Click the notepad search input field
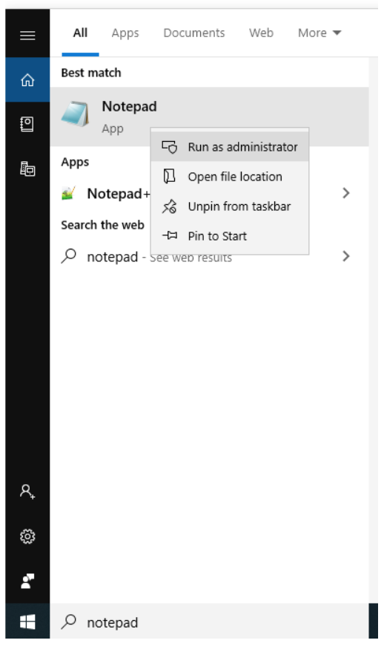384x646 pixels. pos(209,621)
